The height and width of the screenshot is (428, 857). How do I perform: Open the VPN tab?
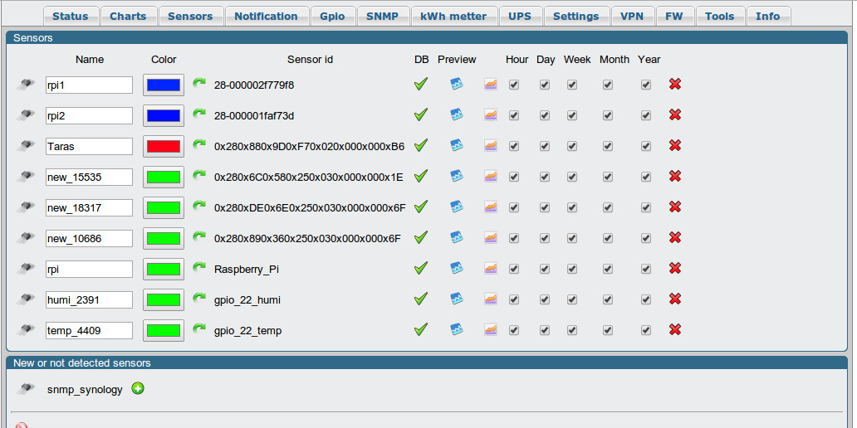pyautogui.click(x=632, y=16)
